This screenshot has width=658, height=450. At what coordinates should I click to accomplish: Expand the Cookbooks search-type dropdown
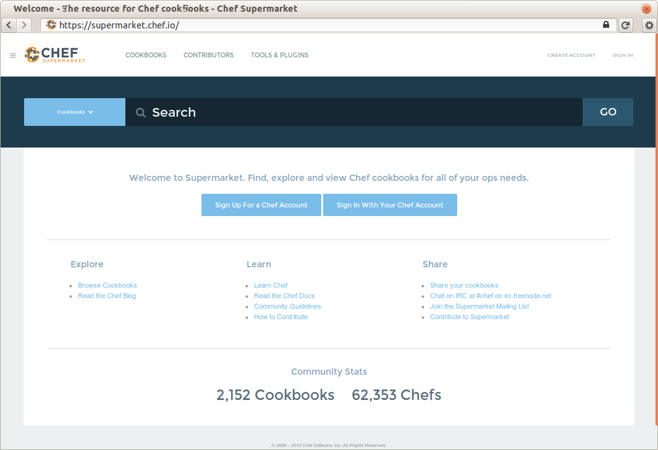pyautogui.click(x=75, y=112)
